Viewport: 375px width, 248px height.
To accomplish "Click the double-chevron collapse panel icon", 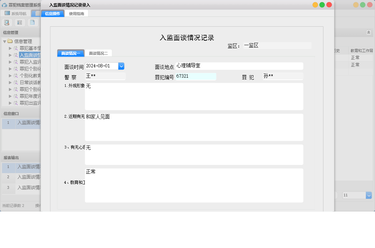I will click(369, 32).
